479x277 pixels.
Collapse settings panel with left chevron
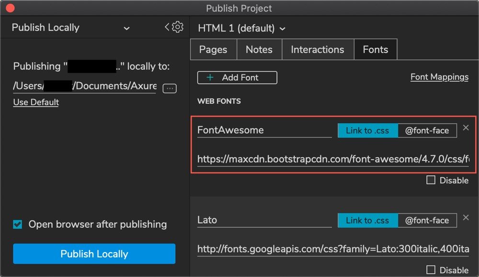pyautogui.click(x=167, y=27)
